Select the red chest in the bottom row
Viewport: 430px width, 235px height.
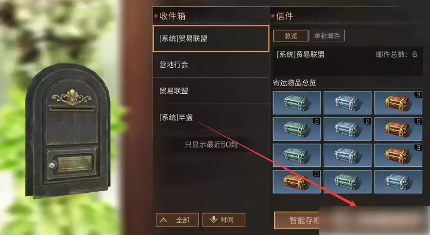pyautogui.click(x=297, y=181)
